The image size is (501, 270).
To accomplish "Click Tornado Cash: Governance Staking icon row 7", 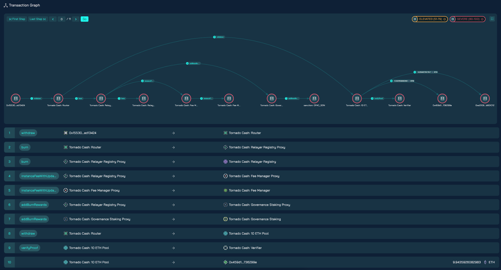I will click(x=225, y=219).
